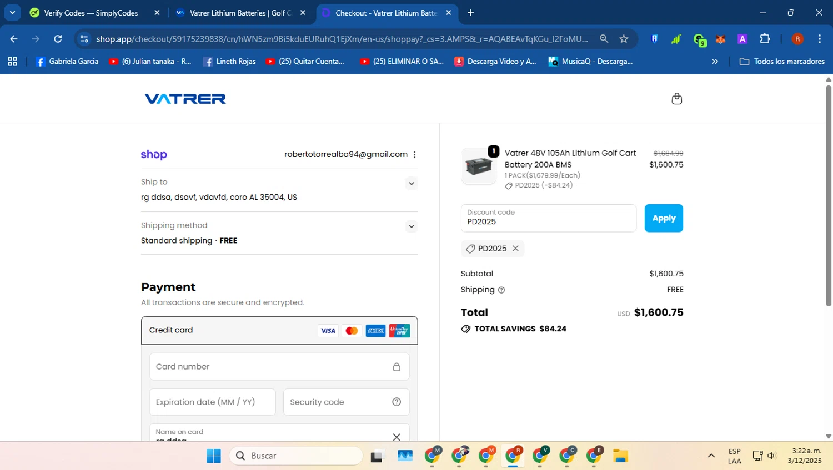Open the volume speaker tray icon

pyautogui.click(x=771, y=456)
